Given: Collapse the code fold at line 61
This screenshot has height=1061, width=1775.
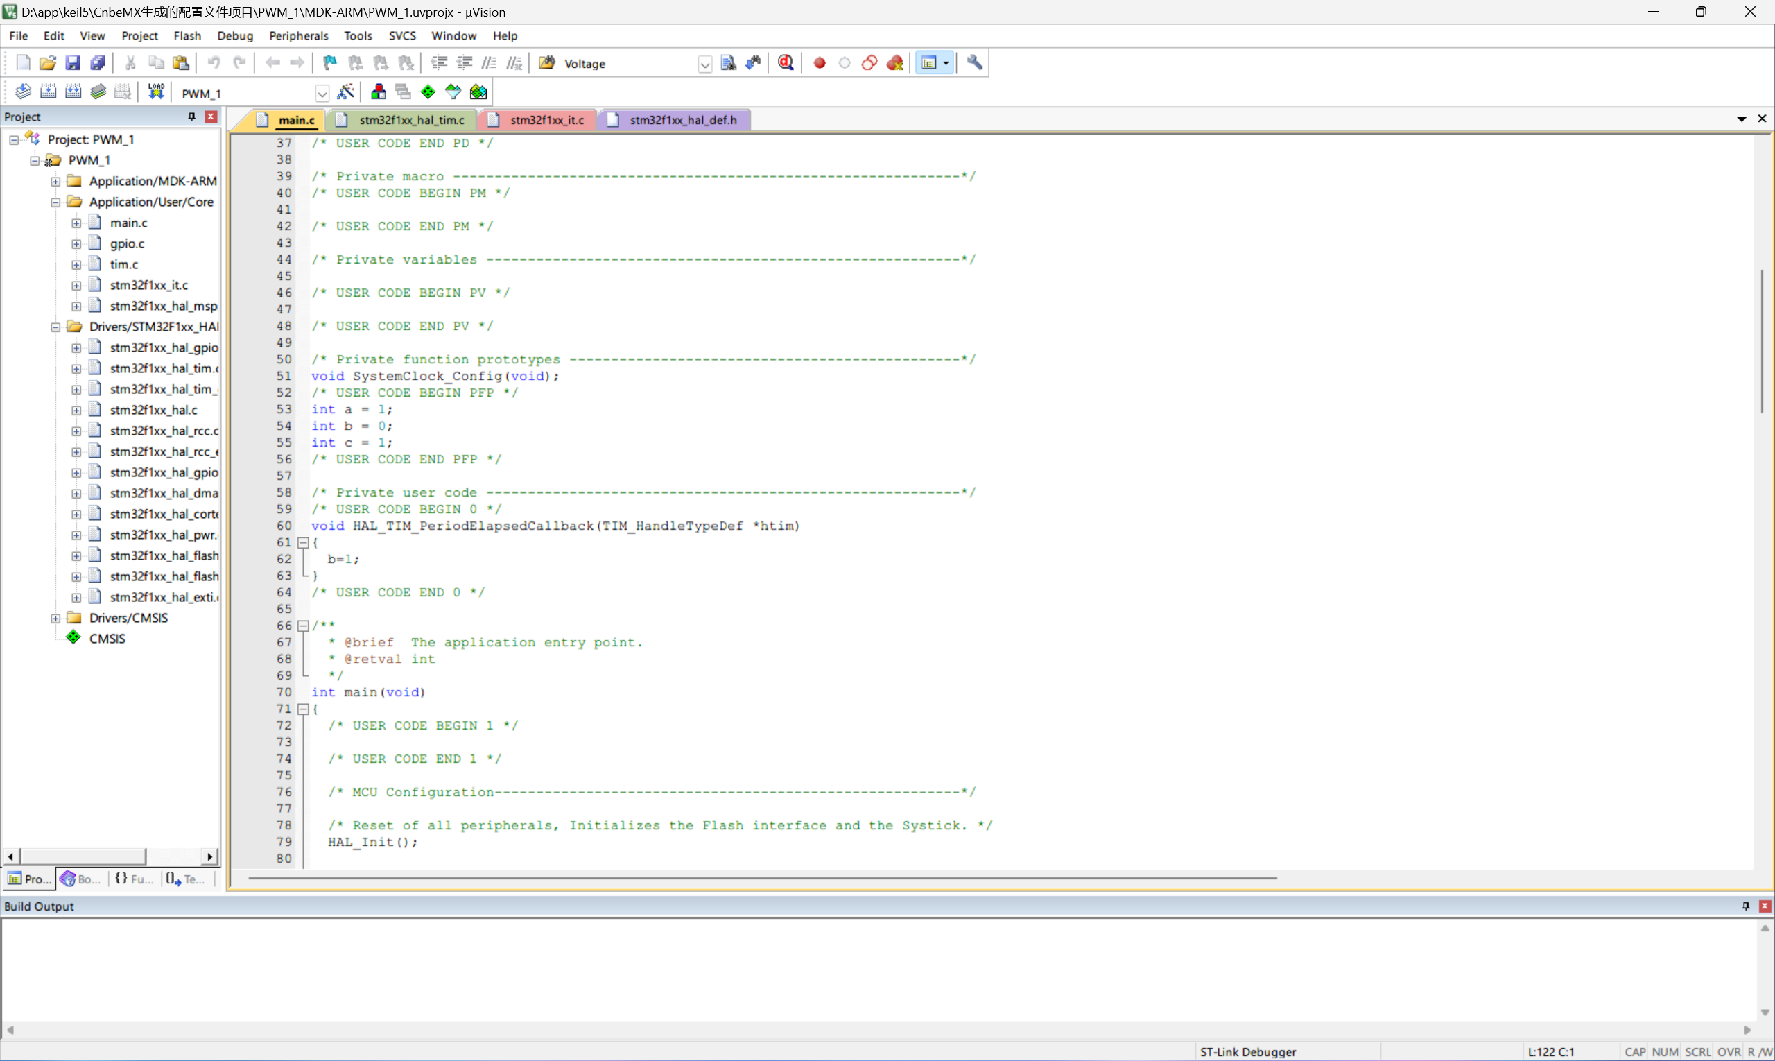Looking at the screenshot, I should click(303, 543).
